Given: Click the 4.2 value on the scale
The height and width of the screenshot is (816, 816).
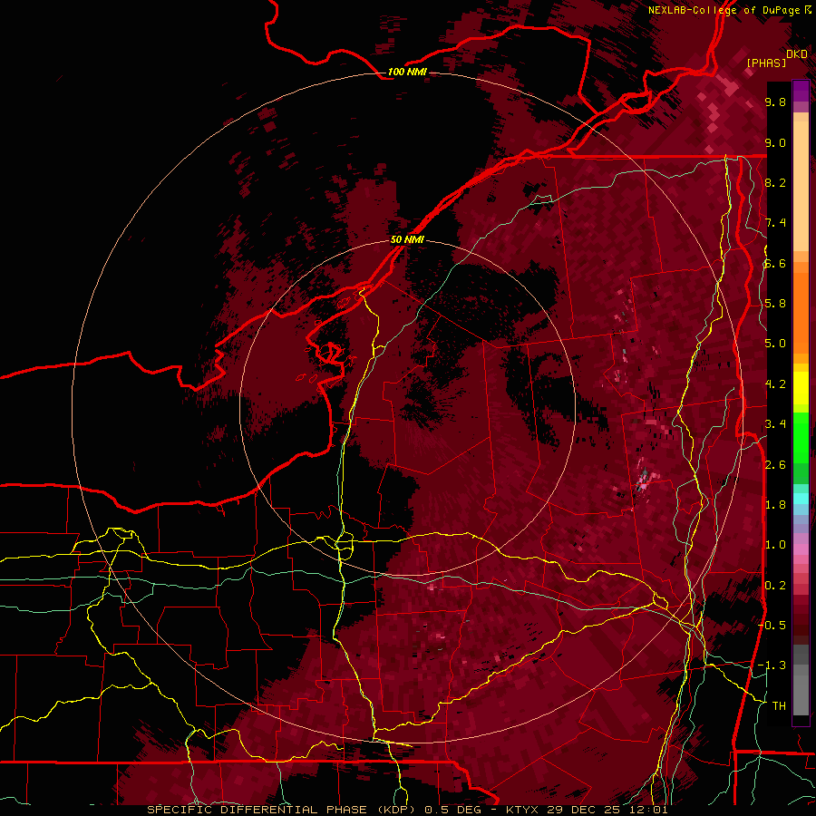Looking at the screenshot, I should [775, 384].
